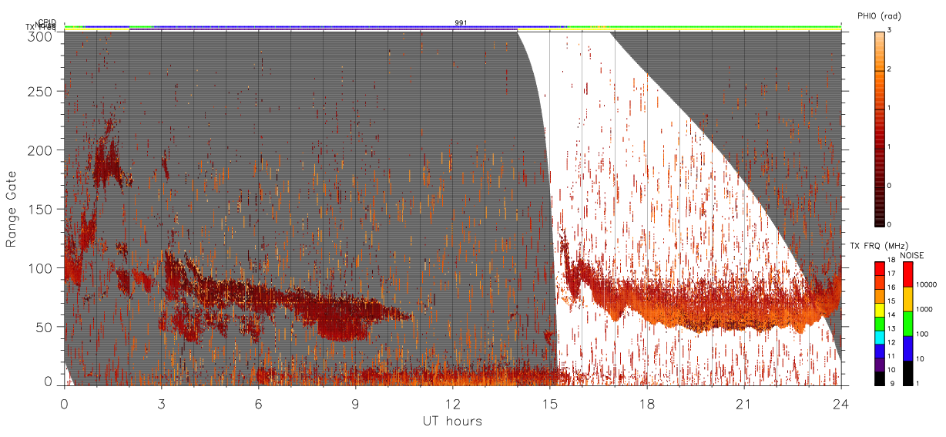The width and height of the screenshot is (946, 437).
Task: Click the PHI0 gradient colorbar
Action: click(879, 129)
